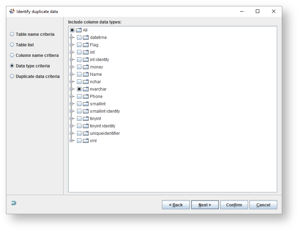Image resolution: width=299 pixels, height=231 pixels.
Task: Maximize the Identify duplicate data window
Action: 258,11
